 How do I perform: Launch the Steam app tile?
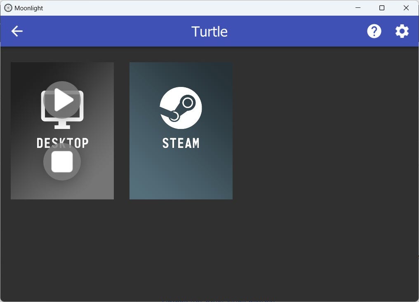(181, 131)
